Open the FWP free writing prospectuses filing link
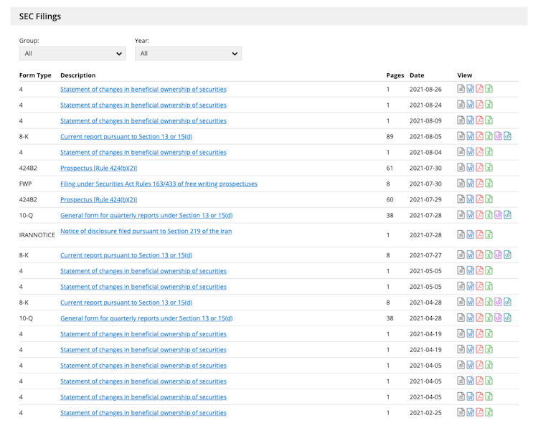Screen dimensions: 538x428 159,184
